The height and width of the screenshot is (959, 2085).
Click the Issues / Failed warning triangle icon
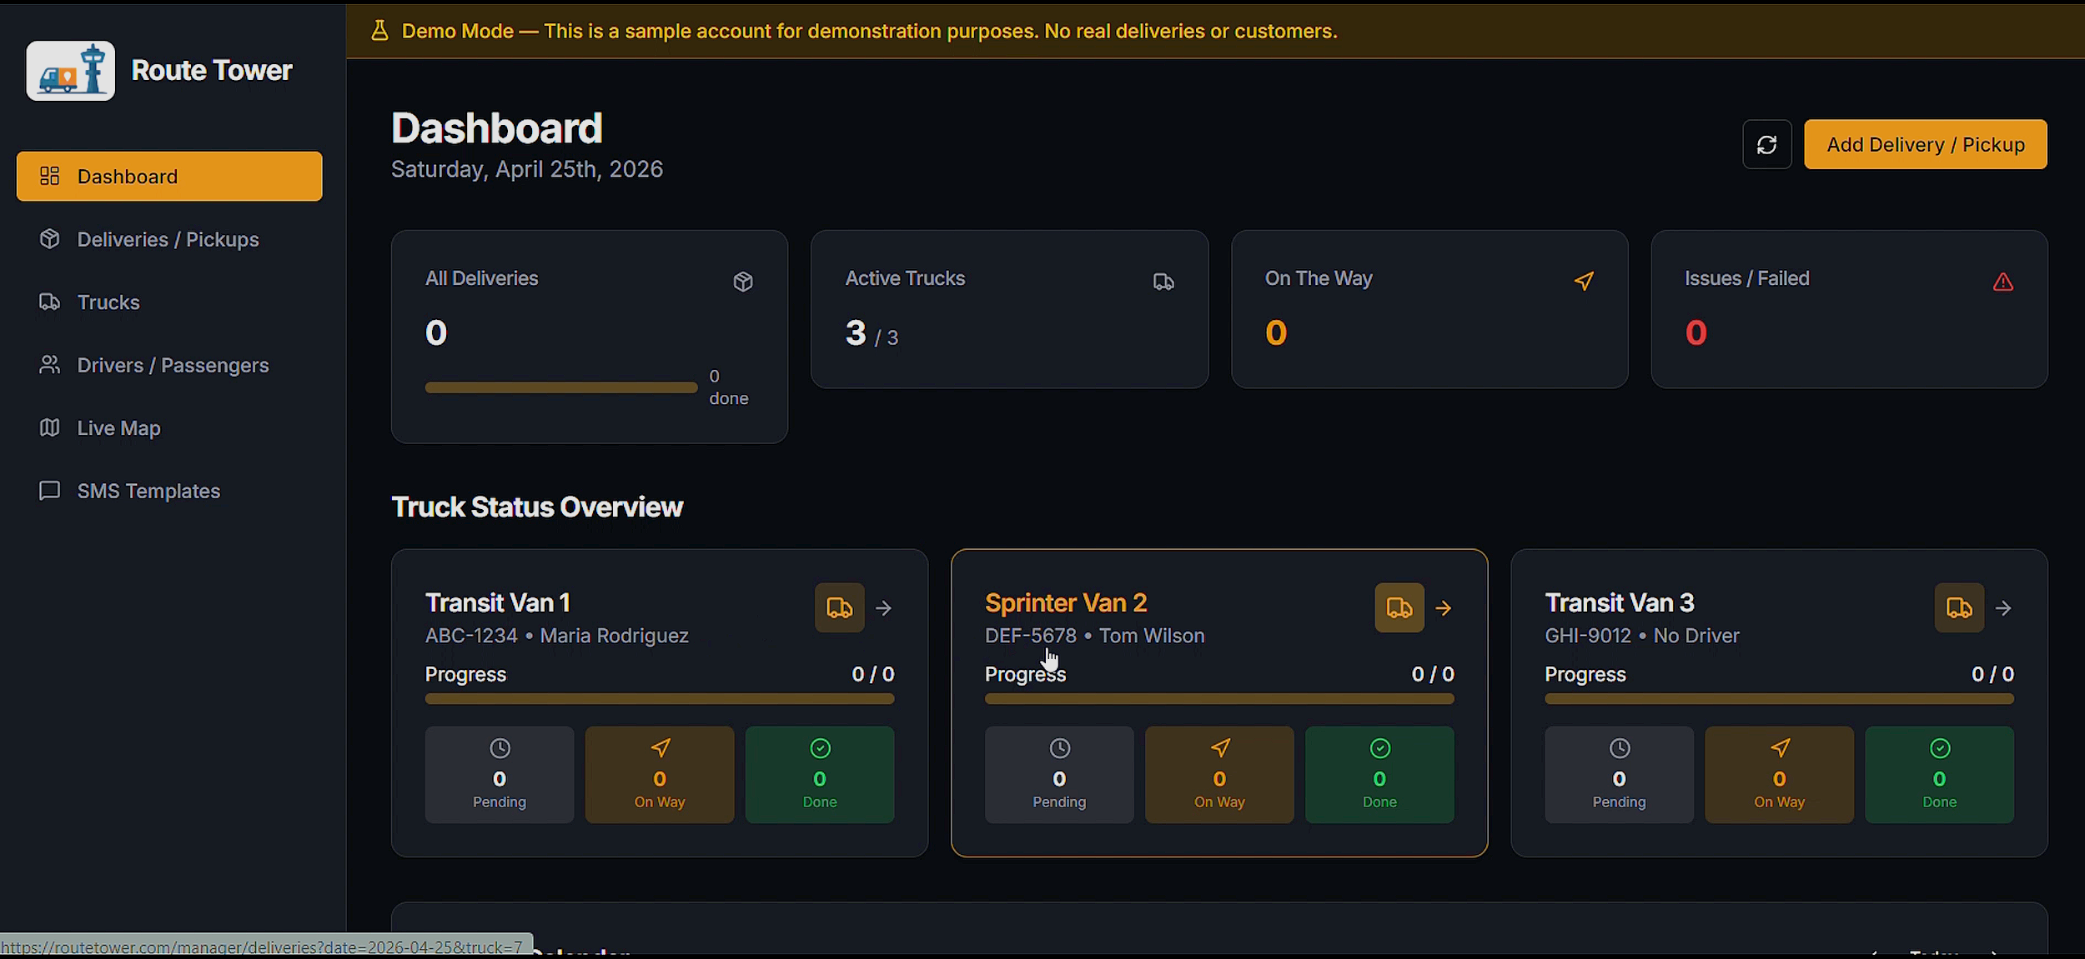click(x=2002, y=282)
